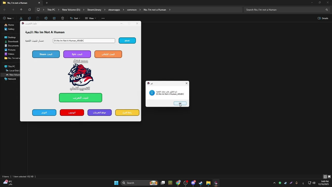Open Downloads in the navigation pane
The width and height of the screenshot is (332, 187).
(x=13, y=42)
